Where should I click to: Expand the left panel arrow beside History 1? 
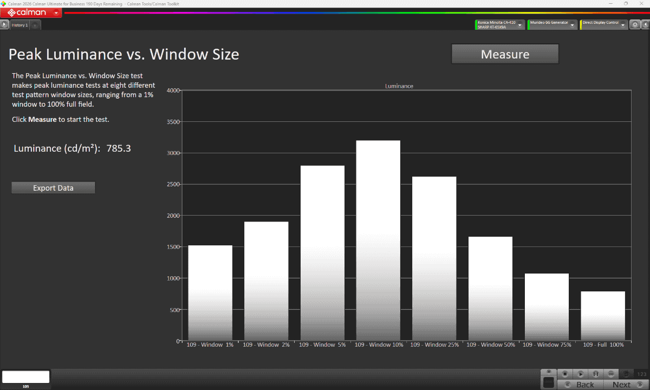(4, 24)
